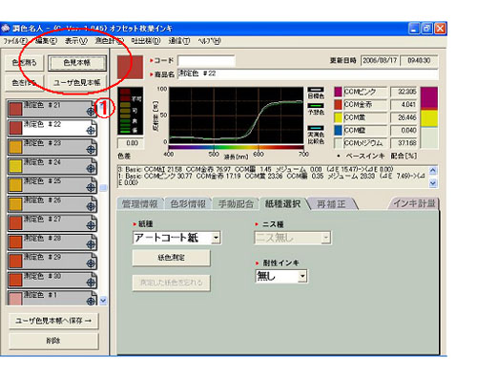This screenshot has width=477, height=378.
Task: Click the コード input field
Action: [206, 60]
